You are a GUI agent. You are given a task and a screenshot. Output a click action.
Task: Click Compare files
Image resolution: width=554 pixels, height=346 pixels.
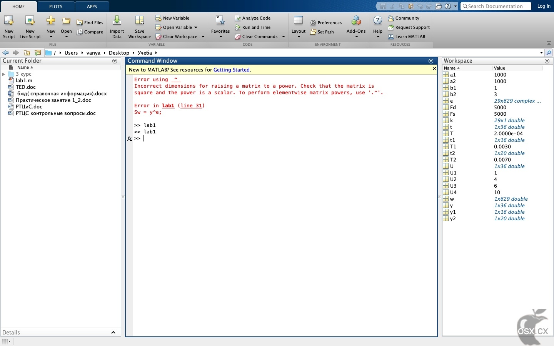click(90, 32)
